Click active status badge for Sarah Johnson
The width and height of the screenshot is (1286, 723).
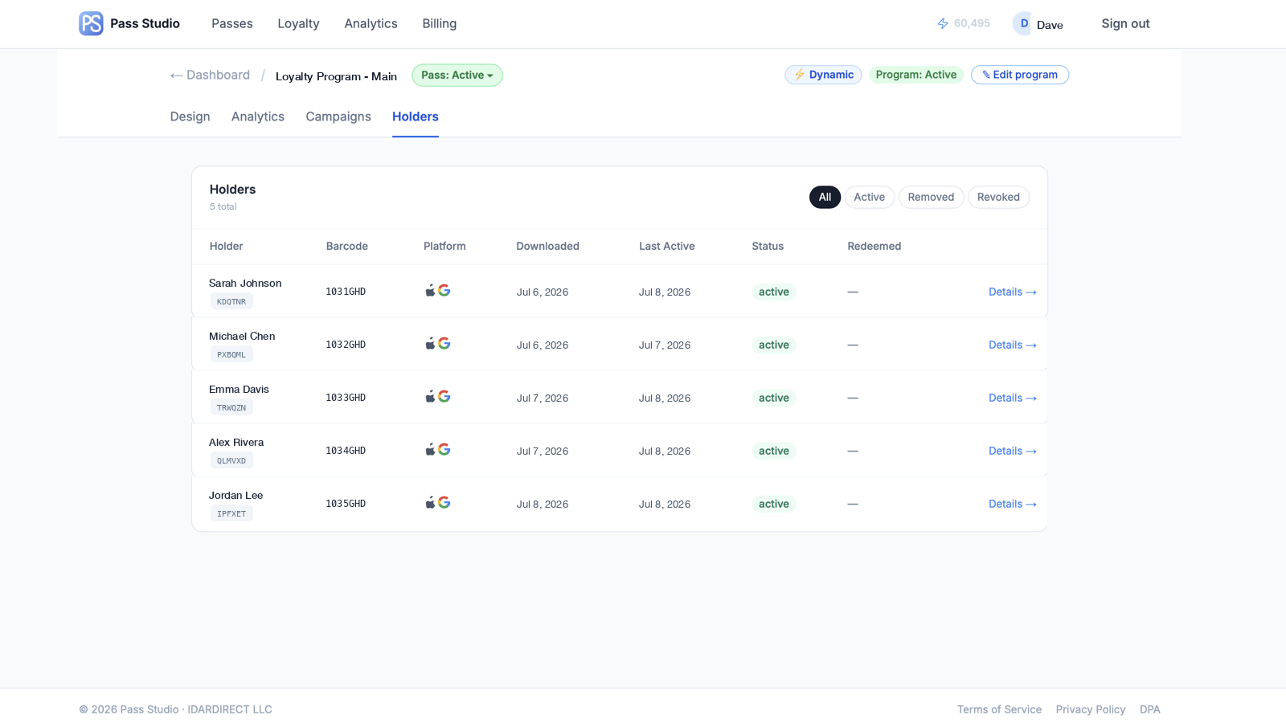pos(774,292)
